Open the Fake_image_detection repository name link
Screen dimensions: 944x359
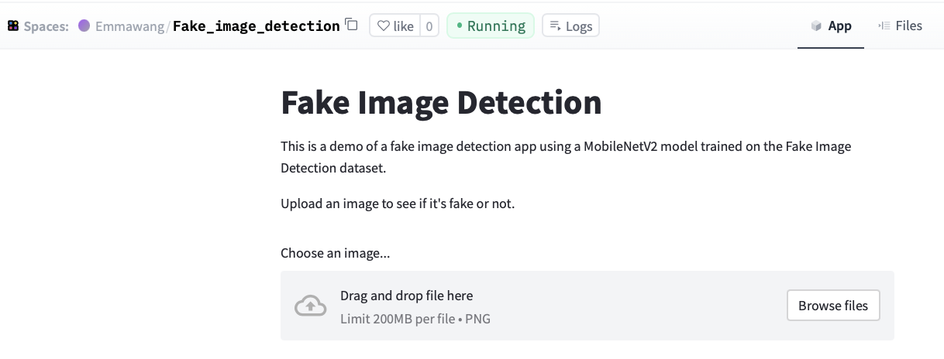pos(256,26)
